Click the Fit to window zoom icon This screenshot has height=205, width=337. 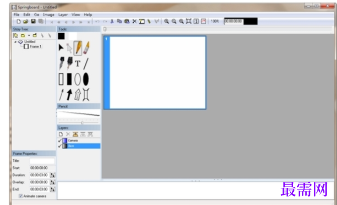pos(189,21)
